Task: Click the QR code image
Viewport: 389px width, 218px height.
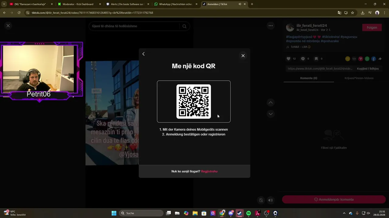Action: pyautogui.click(x=194, y=101)
